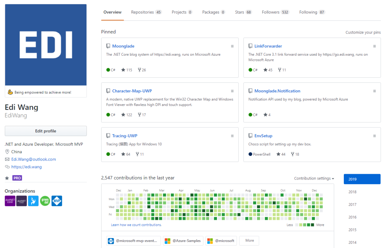386x248 pixels.
Task: Select the 2018 contribution year
Action: (x=352, y=192)
